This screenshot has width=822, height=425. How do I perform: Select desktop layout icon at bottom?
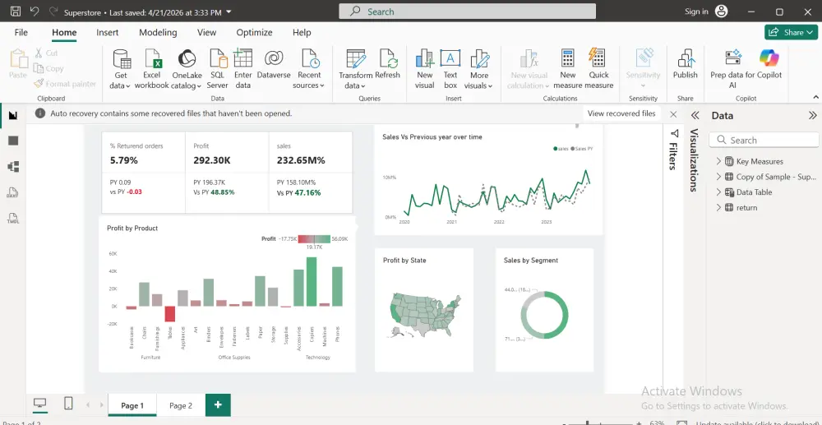point(39,403)
